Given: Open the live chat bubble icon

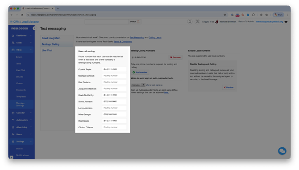Looking at the screenshot, I should coord(282,151).
